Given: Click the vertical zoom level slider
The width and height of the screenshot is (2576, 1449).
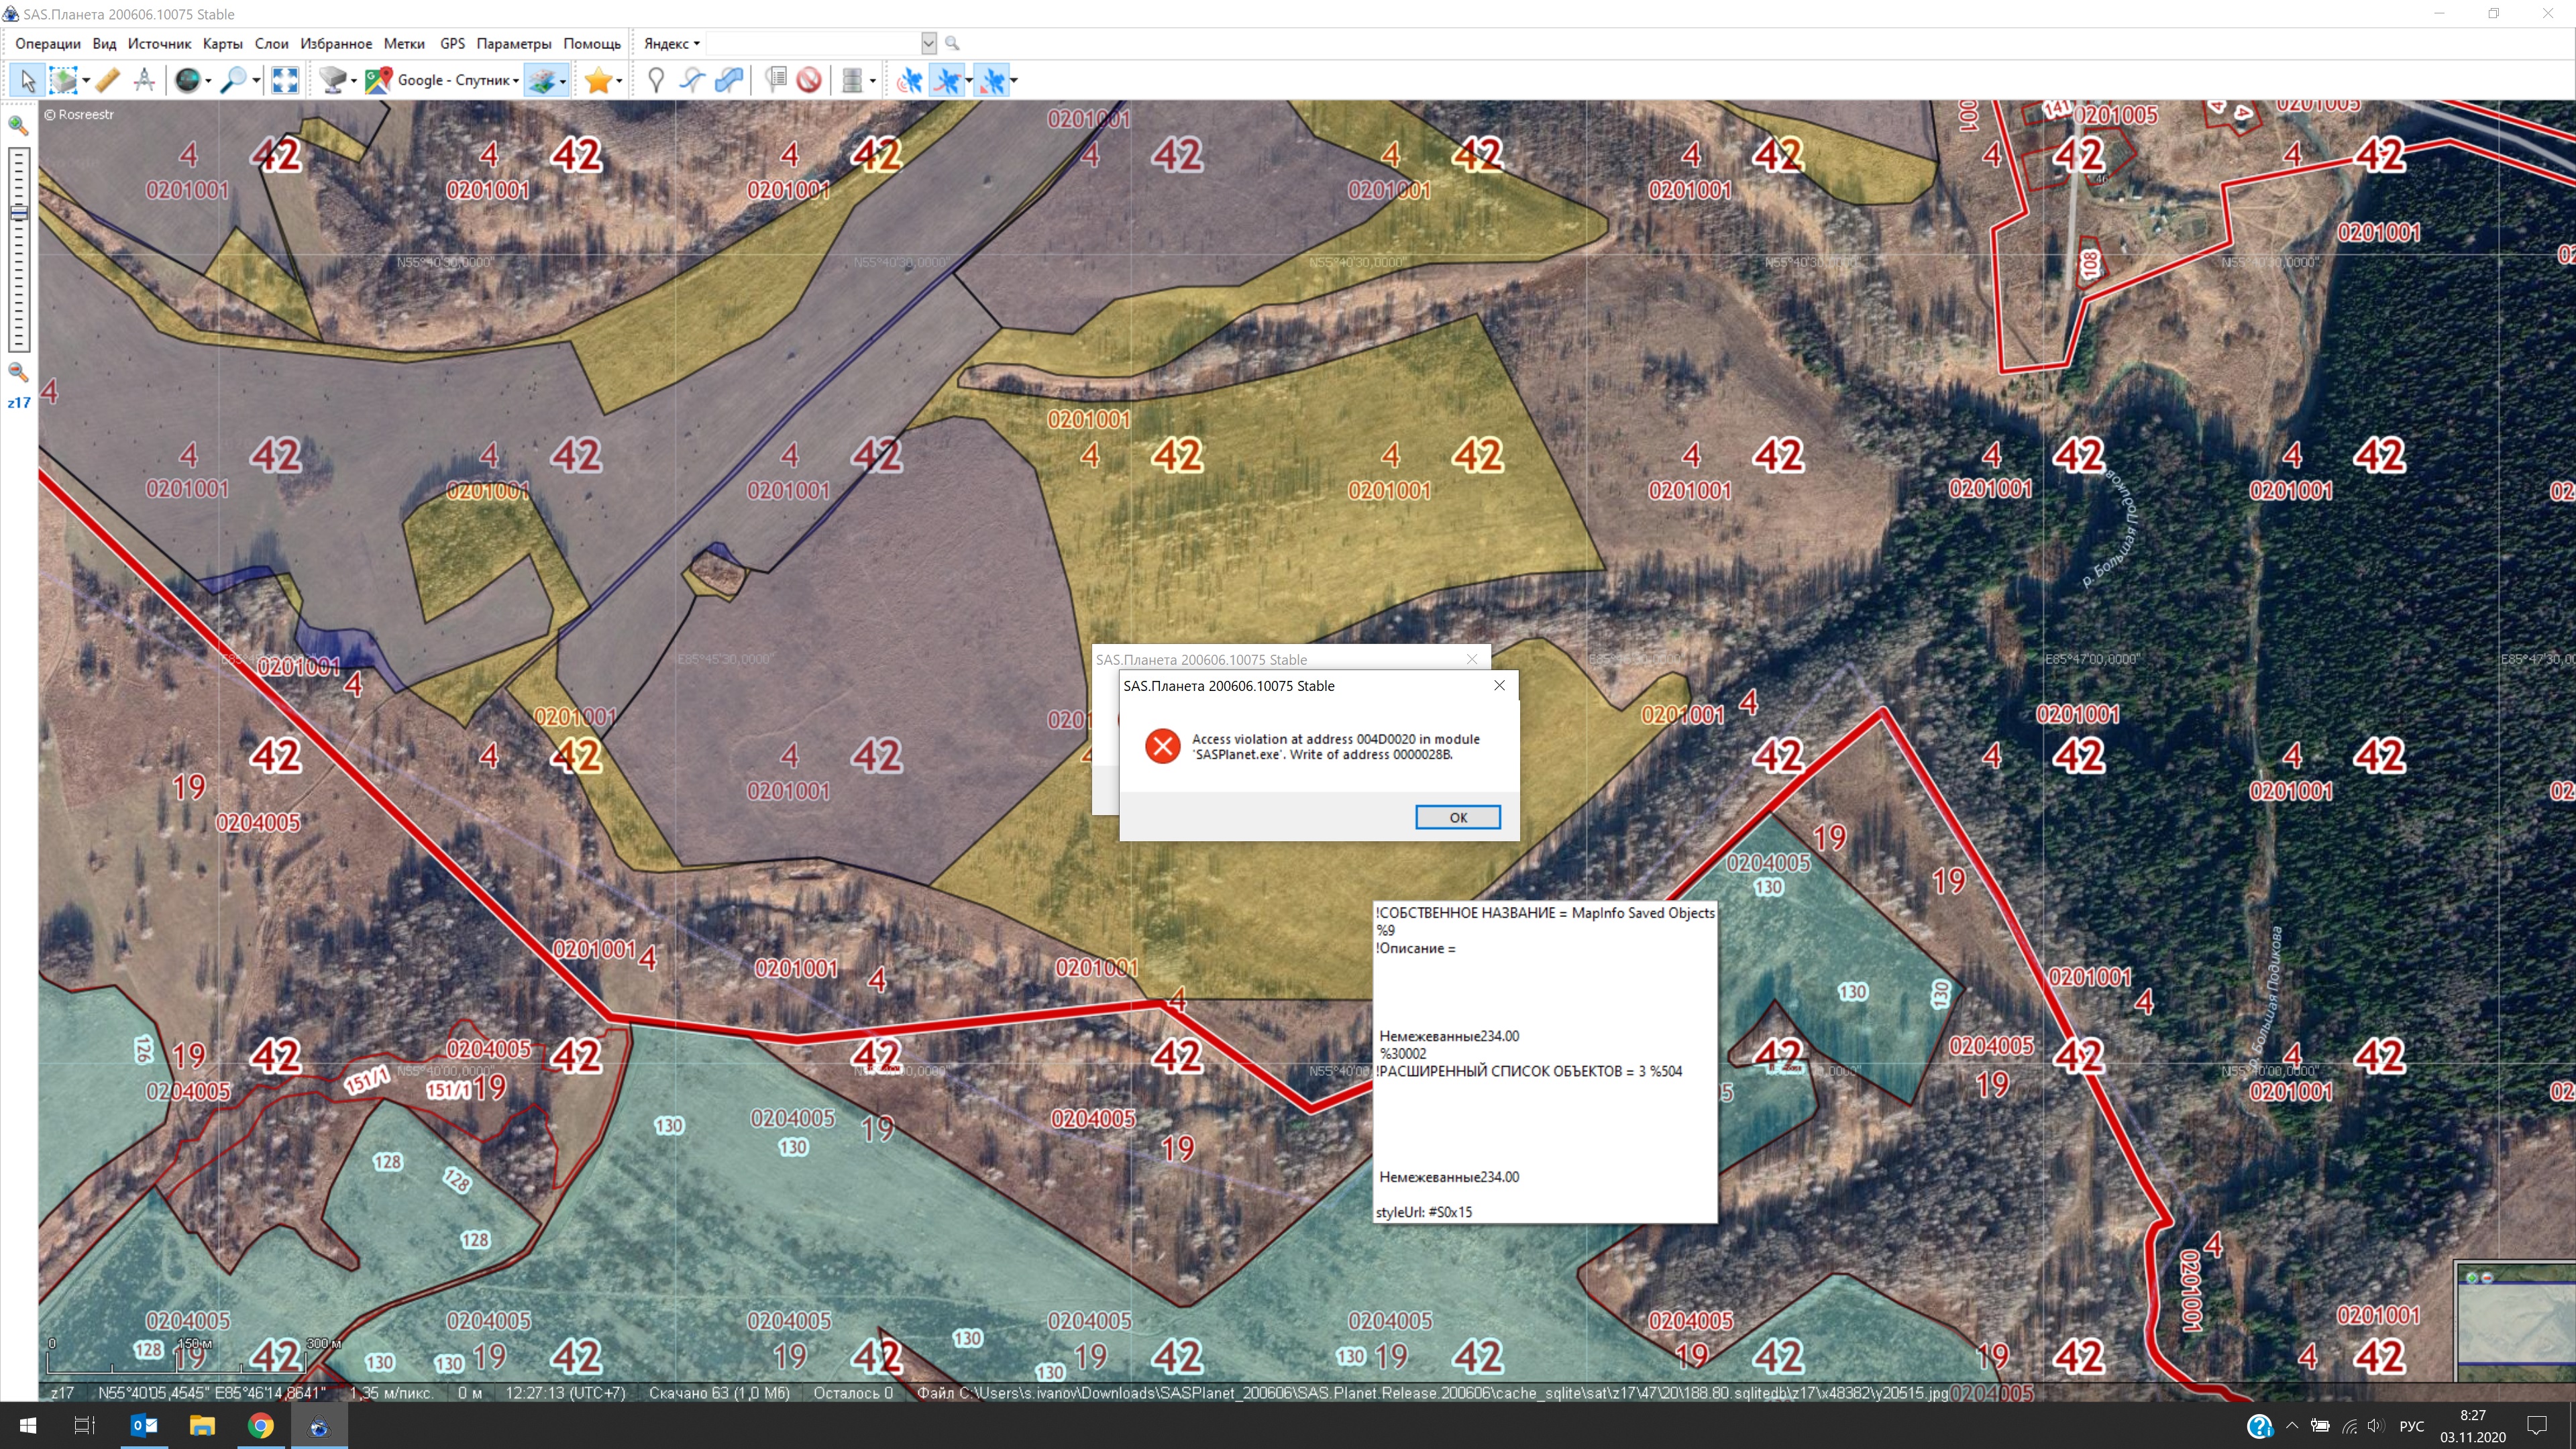Looking at the screenshot, I should [19, 250].
